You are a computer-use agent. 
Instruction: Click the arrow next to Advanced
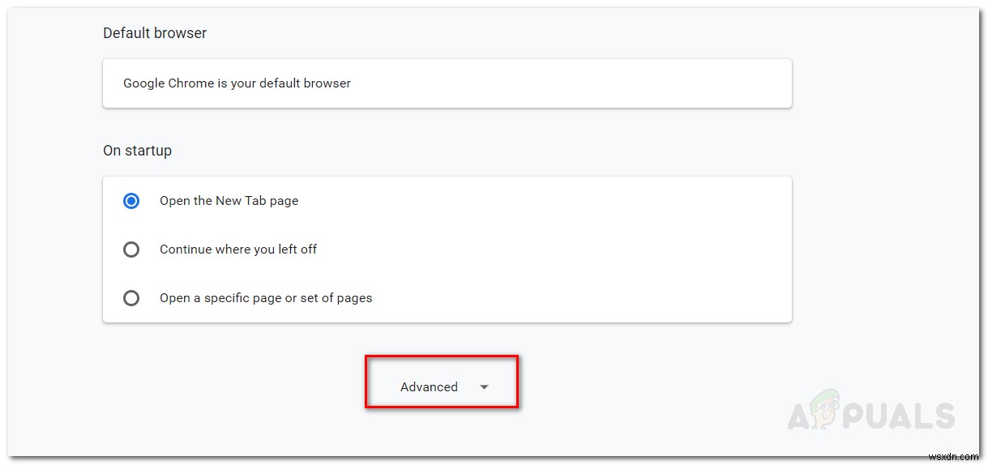tap(484, 387)
